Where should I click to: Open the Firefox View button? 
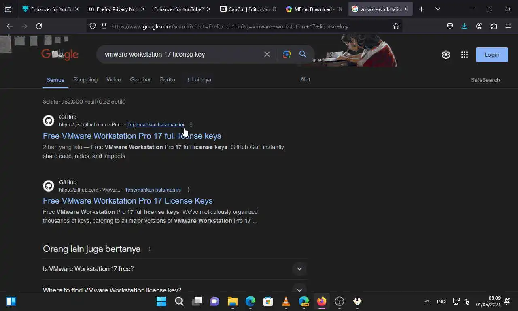tap(8, 9)
